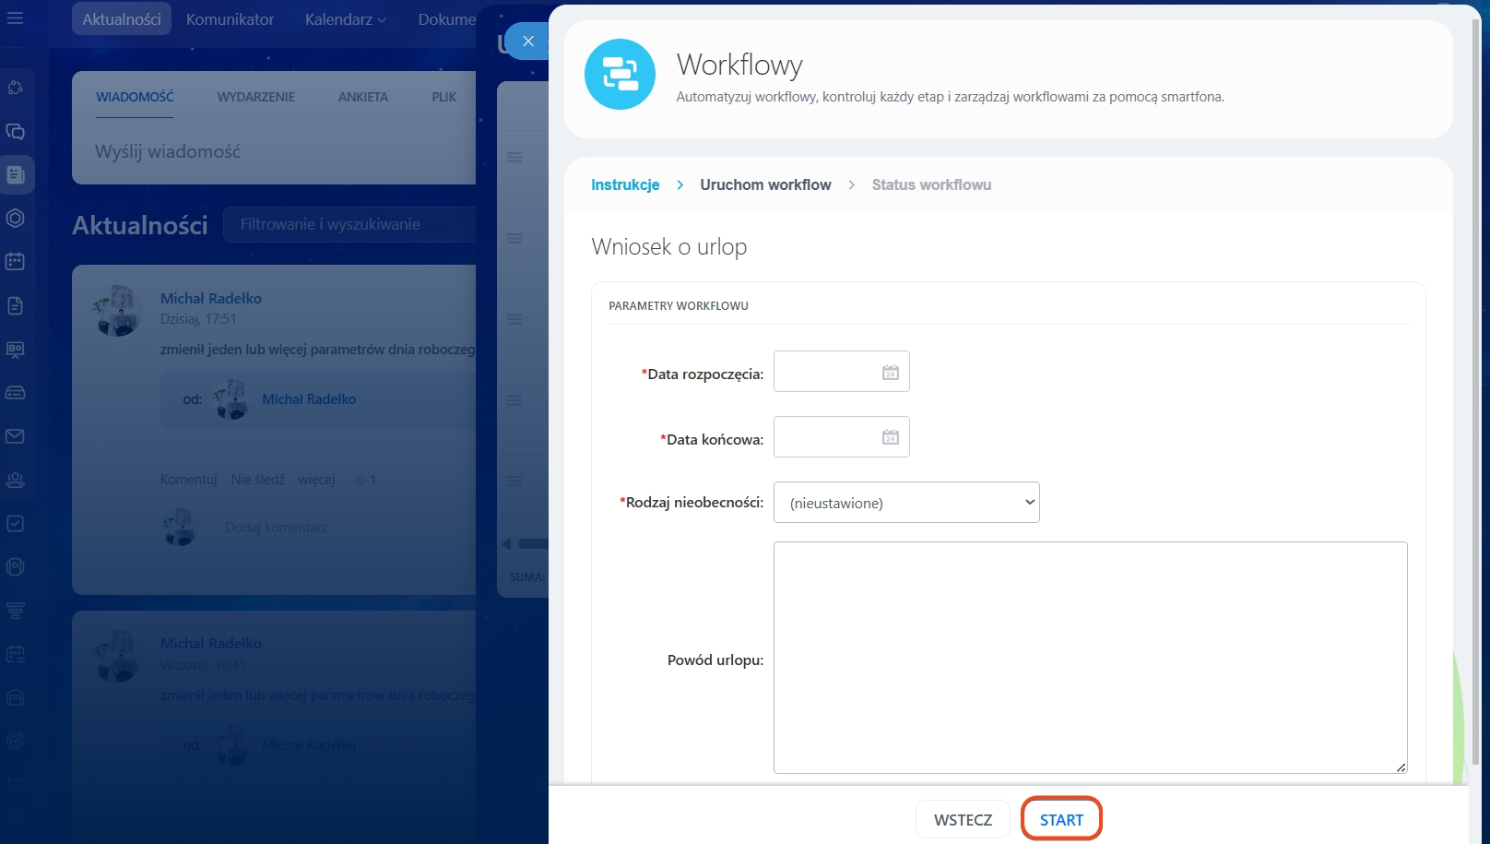Expand the Rodzaj nieobecności dropdown
1490x844 pixels.
tap(906, 503)
